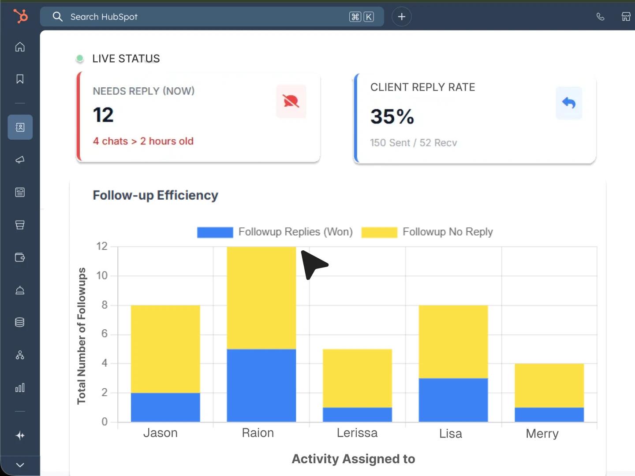Screen dimensions: 635x476
Task: Open the Calling phone icon in top bar
Action: click(x=601, y=16)
